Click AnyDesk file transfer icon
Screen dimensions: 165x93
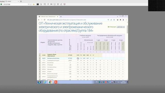(x=41, y=4)
